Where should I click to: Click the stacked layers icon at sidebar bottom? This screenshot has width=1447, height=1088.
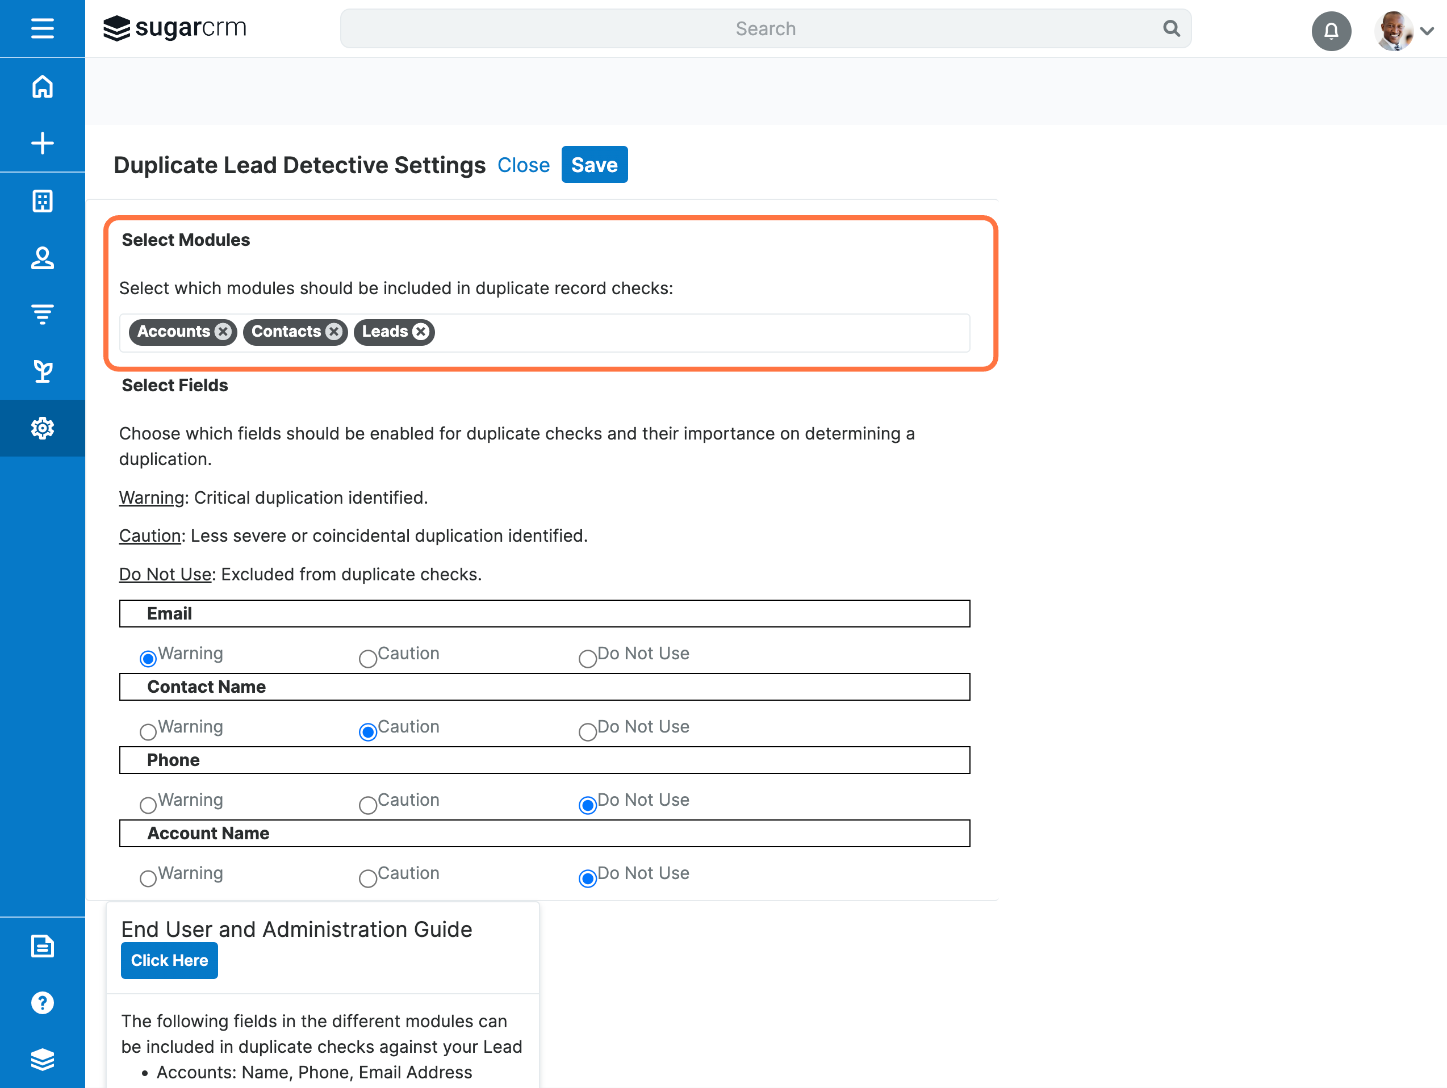coord(43,1059)
